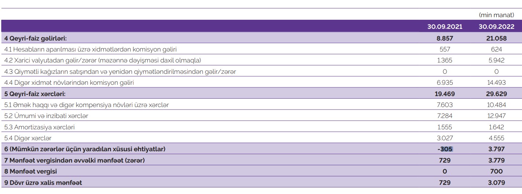522x194 pixels.
Task: Select the 3.797 special reserves value
Action: click(x=496, y=149)
